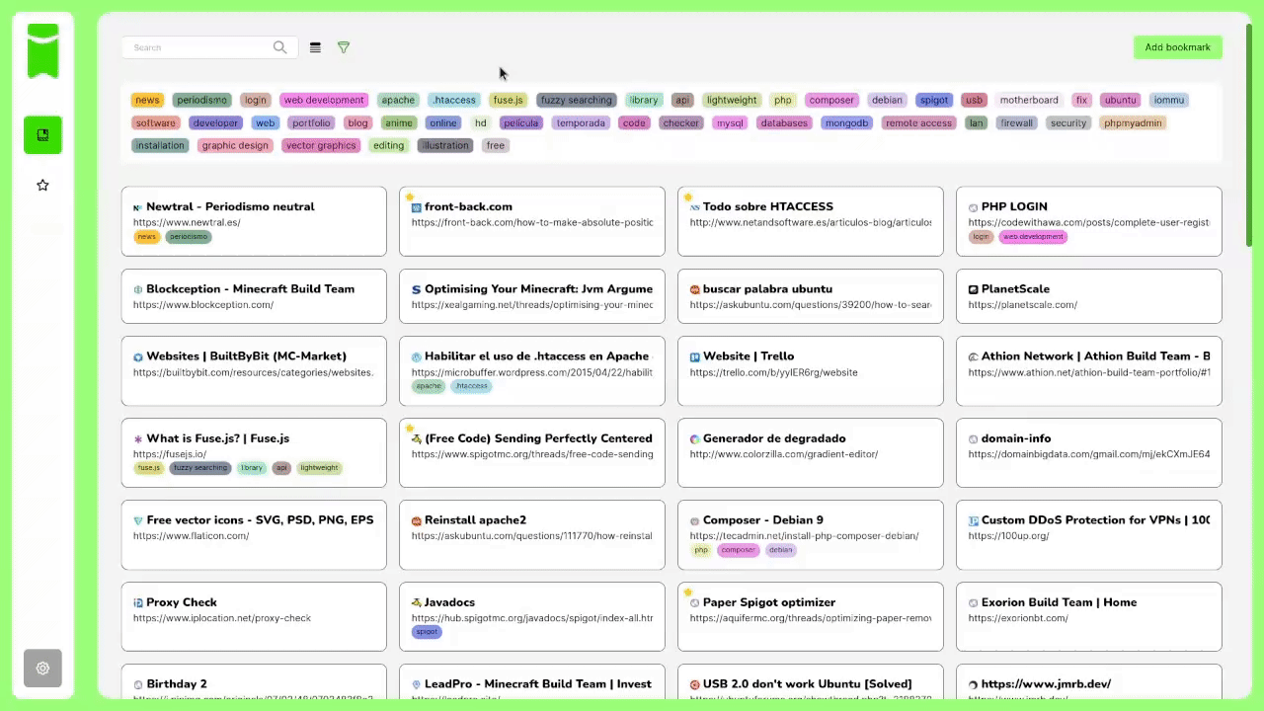
Task: Select the 'vector graphics' tag chip
Action: (x=321, y=145)
